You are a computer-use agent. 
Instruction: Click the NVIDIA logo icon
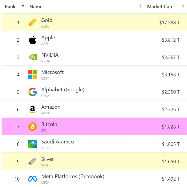(x=33, y=57)
